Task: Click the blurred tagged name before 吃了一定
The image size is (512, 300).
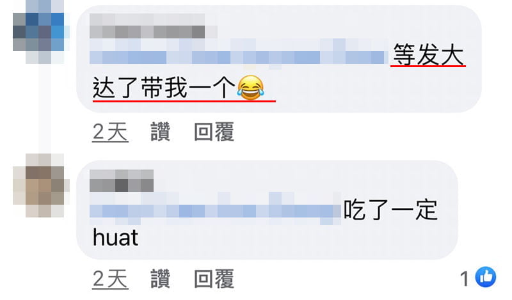Action: [x=215, y=209]
